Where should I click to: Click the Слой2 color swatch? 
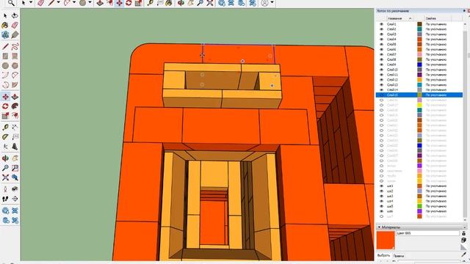click(x=419, y=29)
